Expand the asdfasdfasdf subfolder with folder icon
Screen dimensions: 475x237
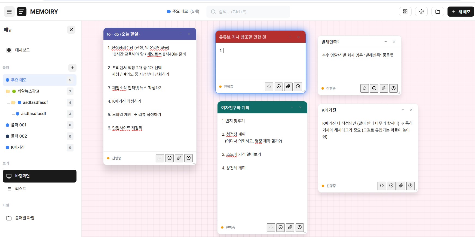pos(13,103)
